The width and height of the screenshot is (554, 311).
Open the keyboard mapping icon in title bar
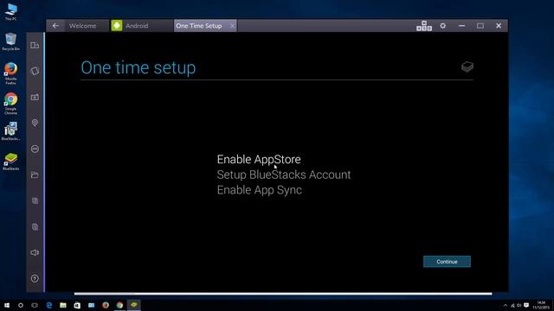(x=424, y=26)
